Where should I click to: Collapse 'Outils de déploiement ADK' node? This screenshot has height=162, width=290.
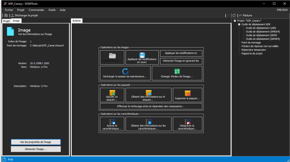tap(239, 24)
